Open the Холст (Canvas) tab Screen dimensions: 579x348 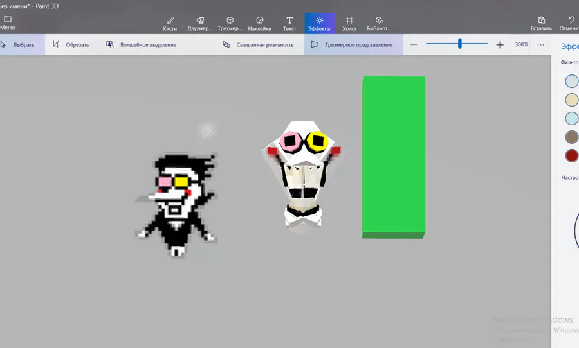(349, 24)
